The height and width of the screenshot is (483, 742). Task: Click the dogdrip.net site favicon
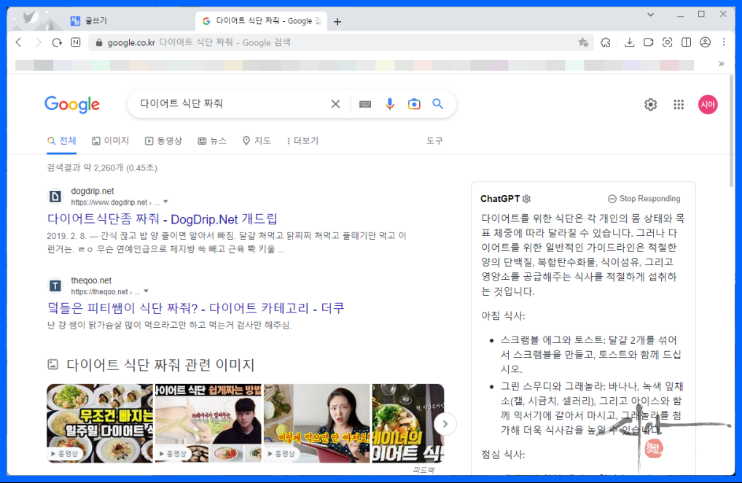(x=55, y=196)
